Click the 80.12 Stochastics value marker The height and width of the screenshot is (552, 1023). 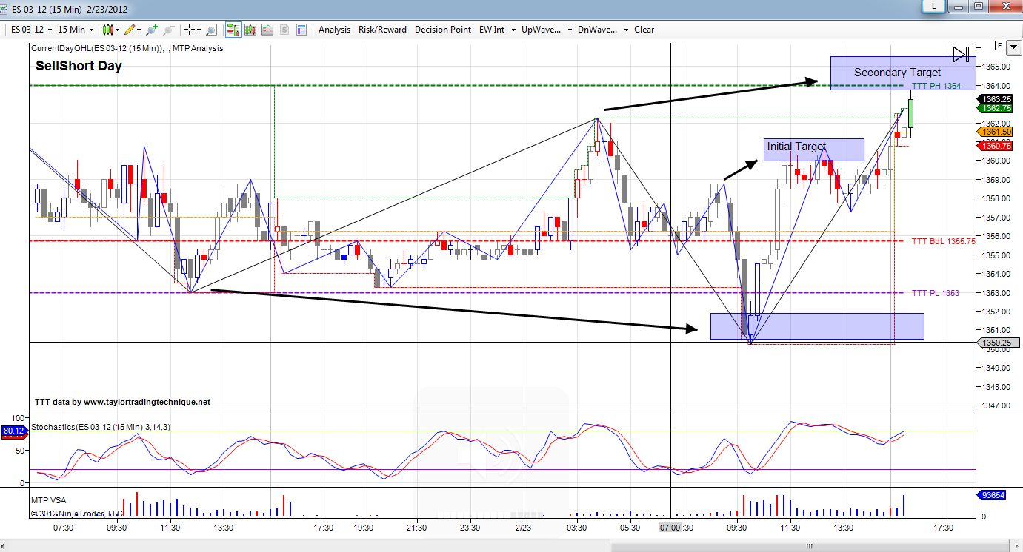point(14,430)
